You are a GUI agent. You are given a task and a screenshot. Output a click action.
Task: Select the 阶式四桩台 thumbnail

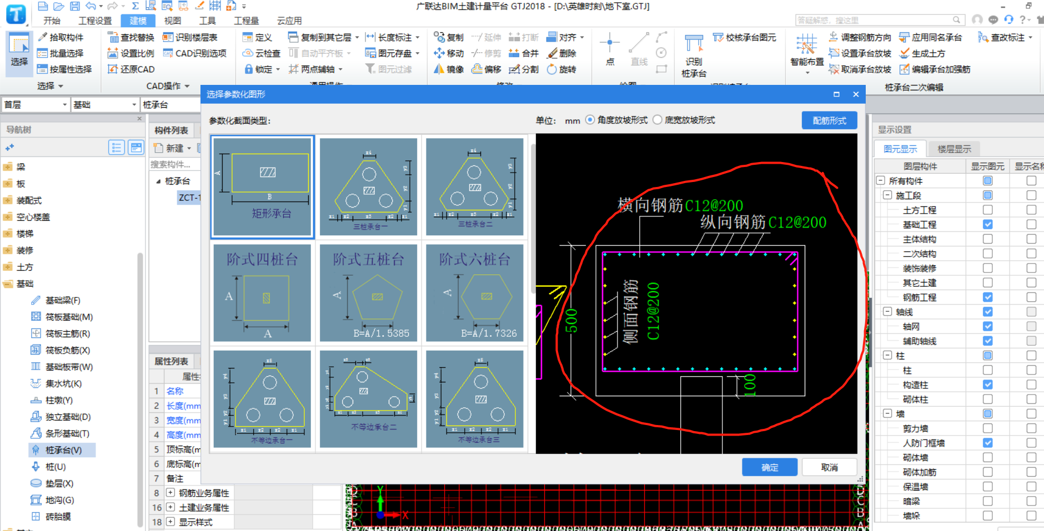tap(262, 293)
